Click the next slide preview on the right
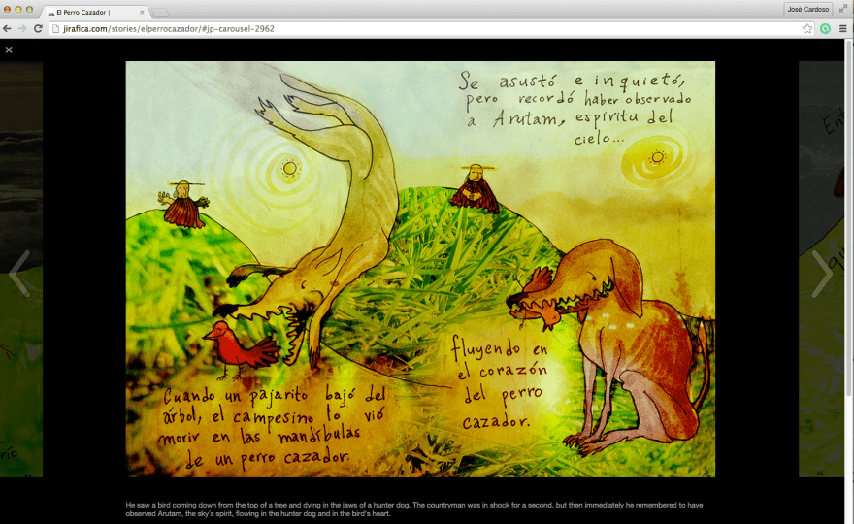Screen dimensions: 854x524 (825, 194)
